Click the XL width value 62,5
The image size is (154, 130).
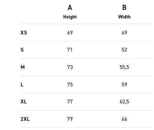tap(124, 102)
